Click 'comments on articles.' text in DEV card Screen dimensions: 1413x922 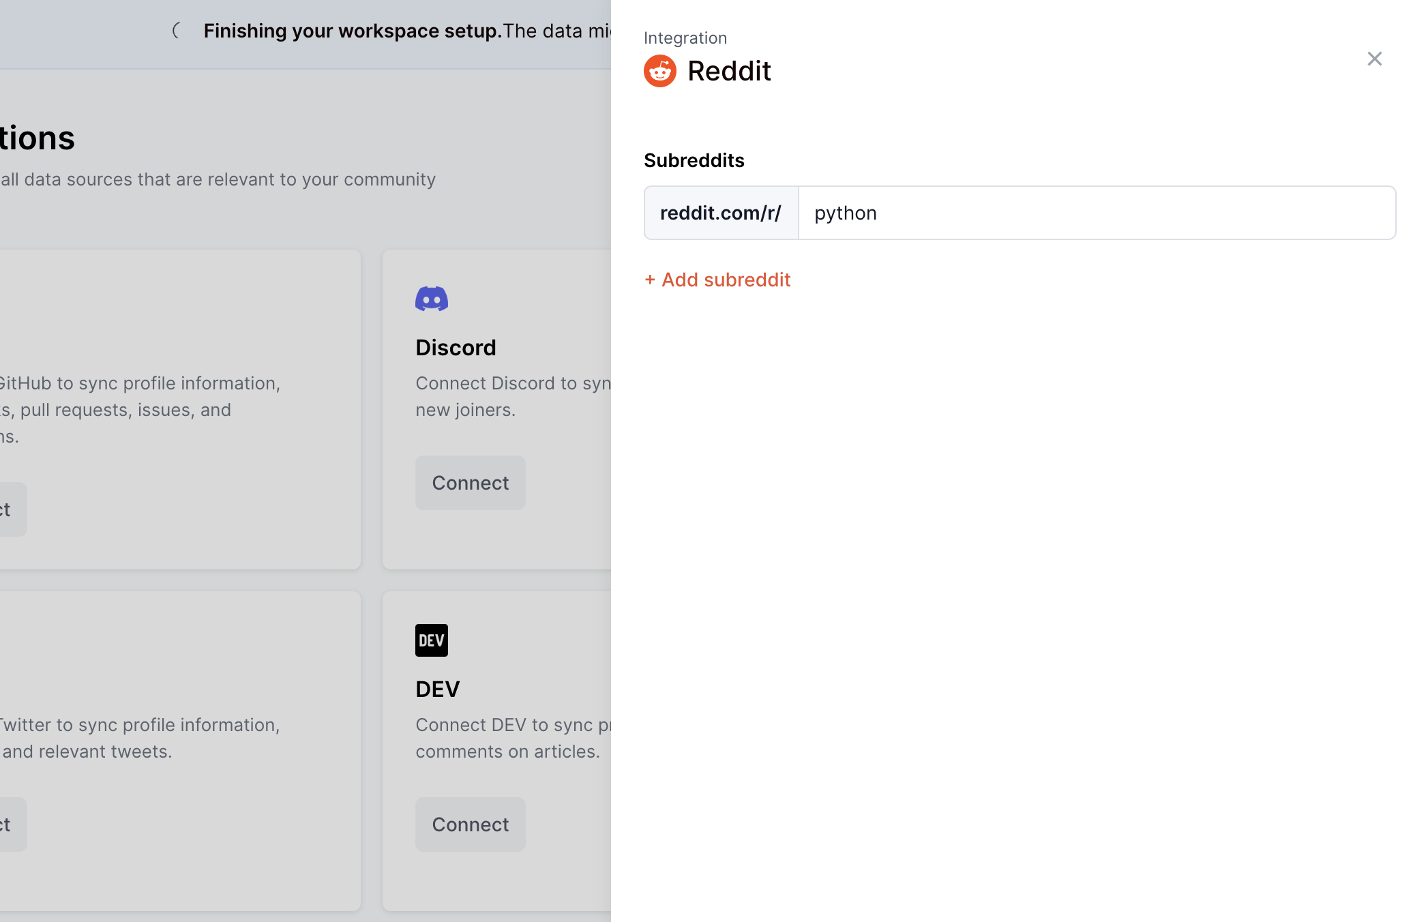pos(508,752)
